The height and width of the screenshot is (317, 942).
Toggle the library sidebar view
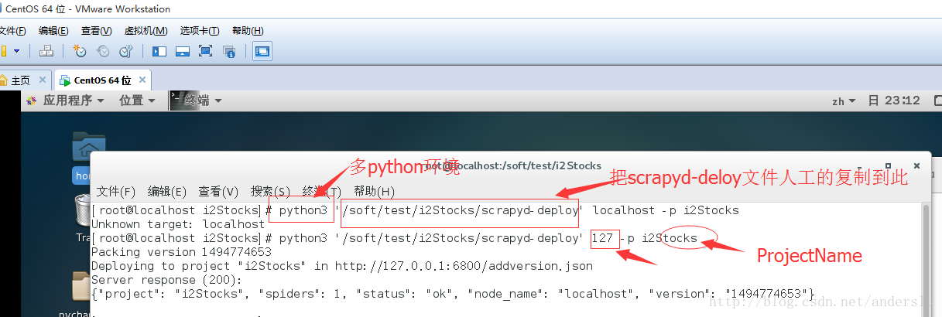point(159,51)
